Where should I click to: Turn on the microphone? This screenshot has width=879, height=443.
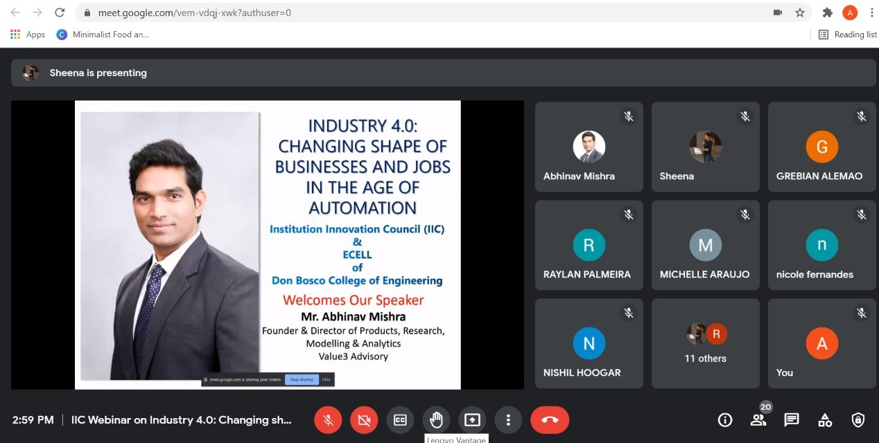tap(328, 419)
